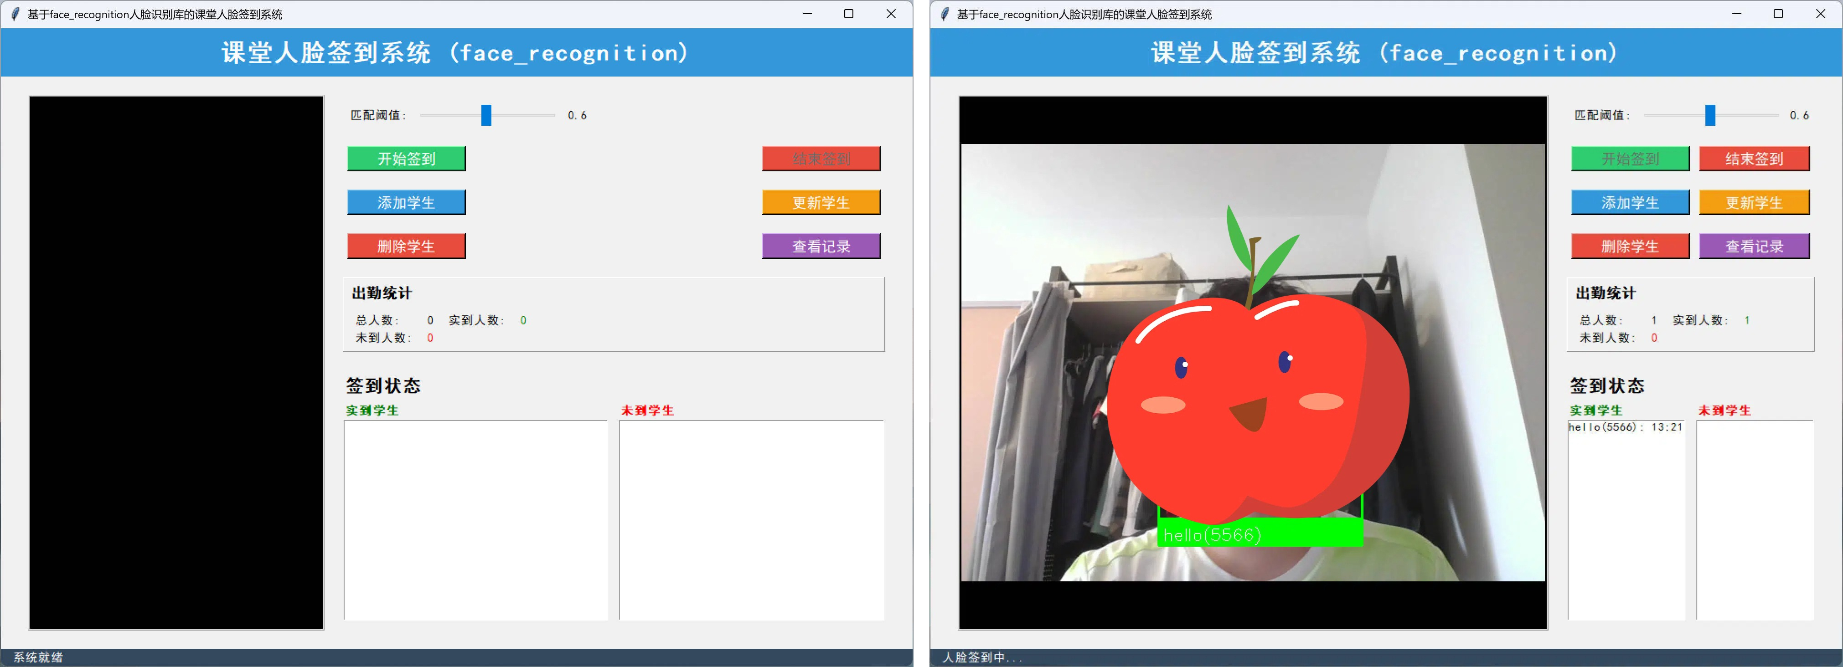Image resolution: width=1843 pixels, height=667 pixels.
Task: Maximize the left window
Action: pyautogui.click(x=848, y=14)
